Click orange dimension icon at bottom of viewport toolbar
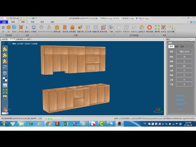The height and width of the screenshot is (147, 196). click(5, 109)
